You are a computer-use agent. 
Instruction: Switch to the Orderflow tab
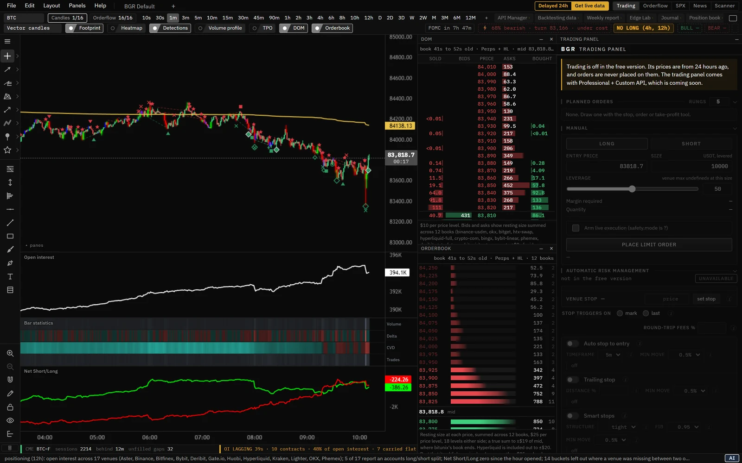pos(655,6)
